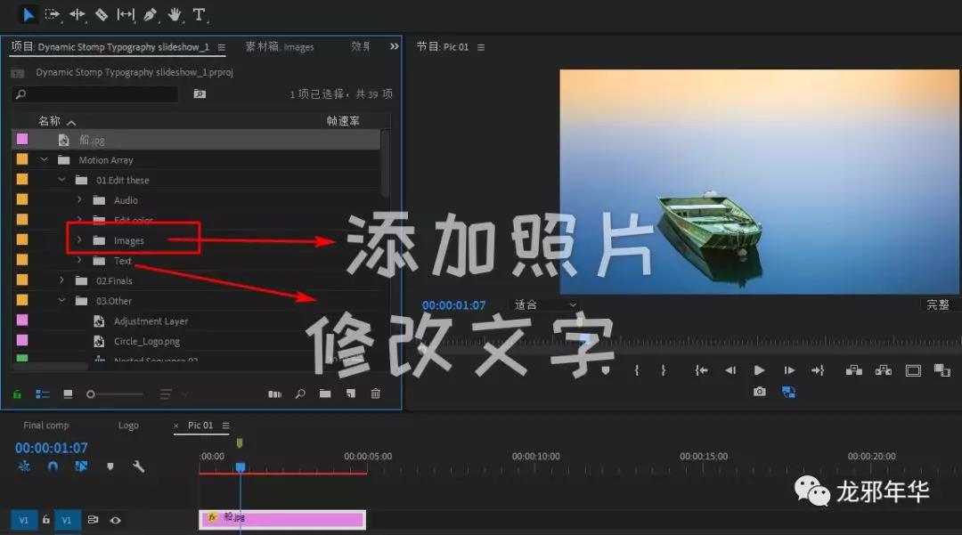Play the Pic 01 sequence in the program monitor

click(759, 370)
